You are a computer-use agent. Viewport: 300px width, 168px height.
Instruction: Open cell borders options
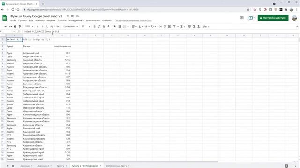pos(120,27)
